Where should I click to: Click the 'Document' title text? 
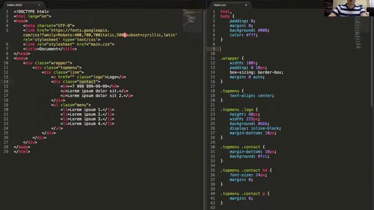click(49, 49)
